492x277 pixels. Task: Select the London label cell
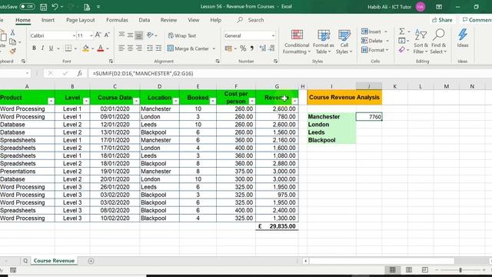(x=331, y=125)
